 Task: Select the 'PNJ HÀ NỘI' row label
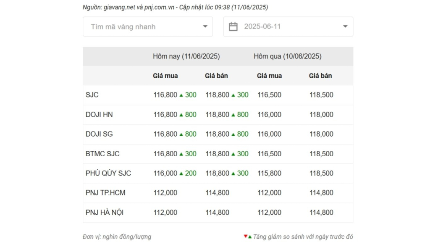pyautogui.click(x=105, y=213)
